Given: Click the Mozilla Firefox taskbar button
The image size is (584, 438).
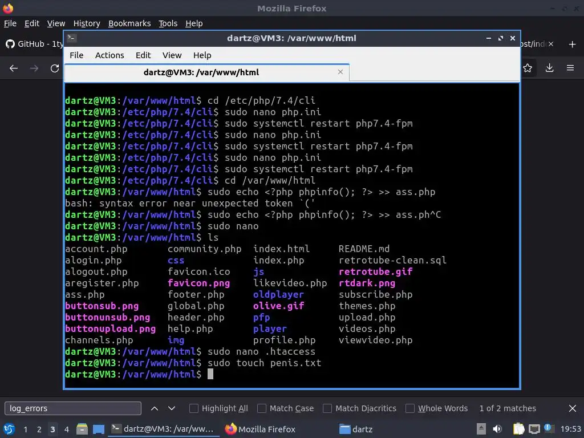Looking at the screenshot, I should 261,429.
